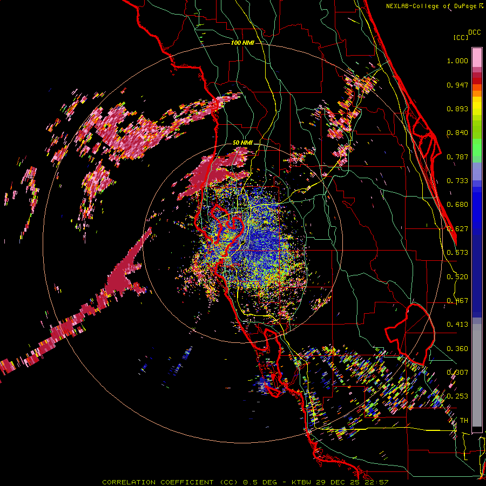Click the TH threshold legend label

[464, 421]
